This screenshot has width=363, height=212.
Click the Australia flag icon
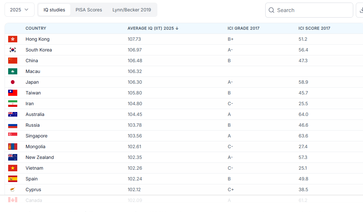click(x=13, y=114)
